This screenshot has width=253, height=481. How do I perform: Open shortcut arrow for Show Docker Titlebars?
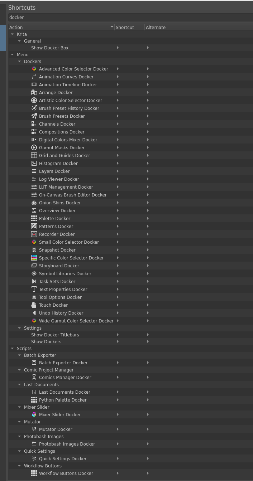[118, 335]
